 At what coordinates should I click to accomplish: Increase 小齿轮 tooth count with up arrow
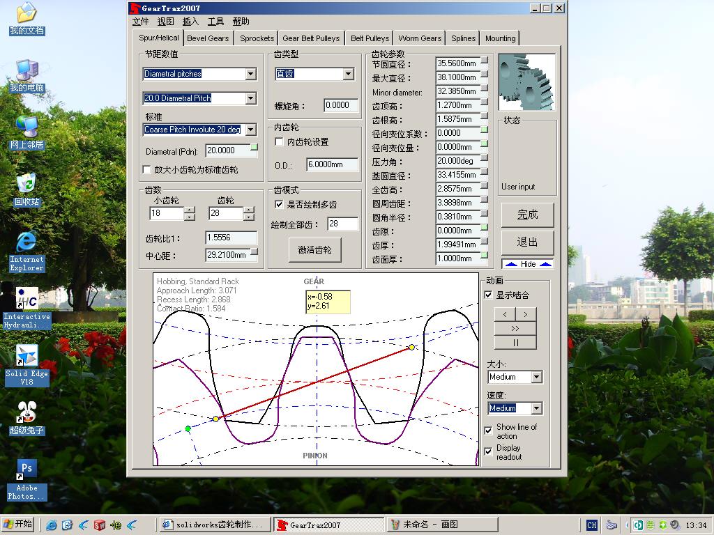coord(190,210)
